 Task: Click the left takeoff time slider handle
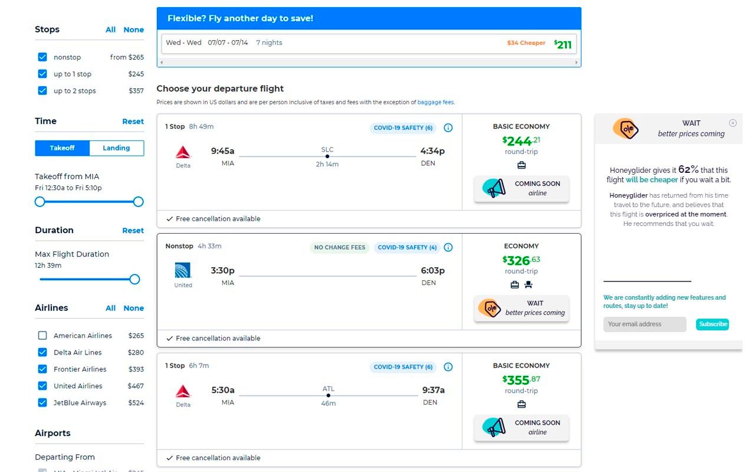click(x=40, y=202)
